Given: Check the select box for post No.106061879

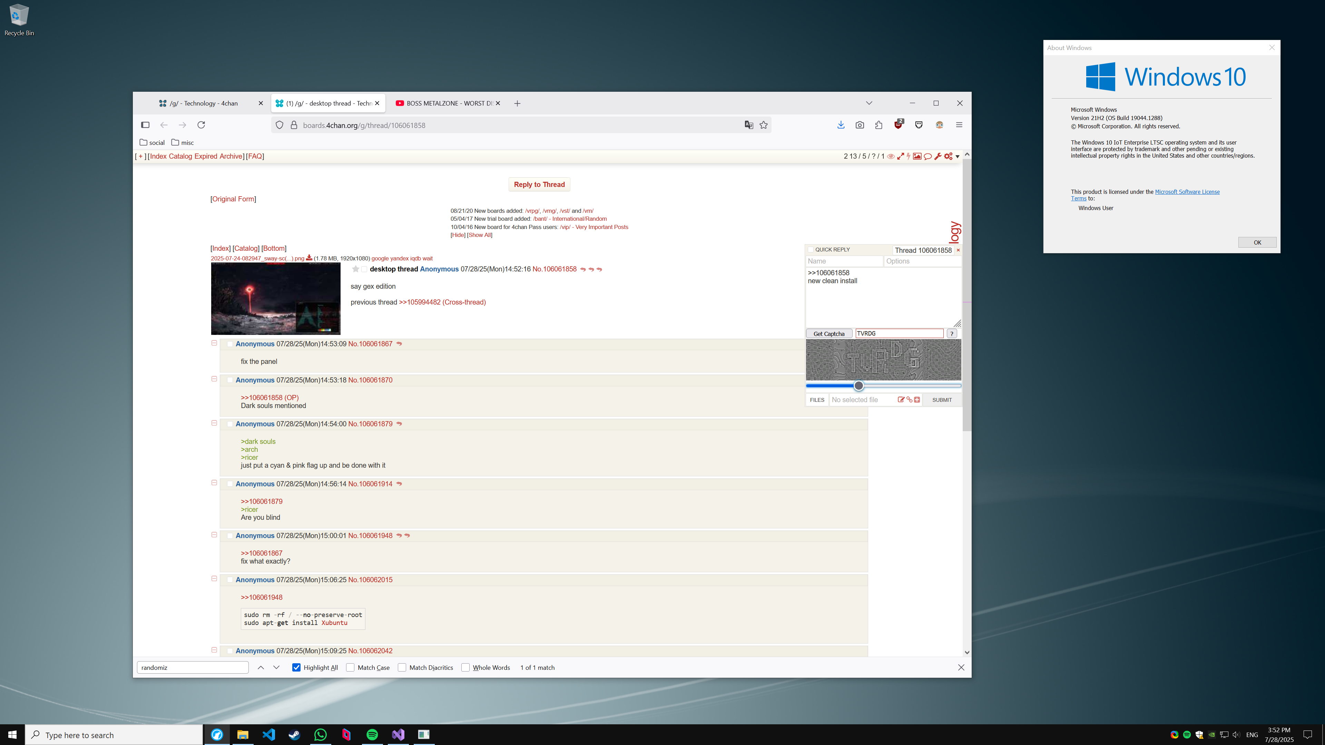Looking at the screenshot, I should tap(230, 424).
